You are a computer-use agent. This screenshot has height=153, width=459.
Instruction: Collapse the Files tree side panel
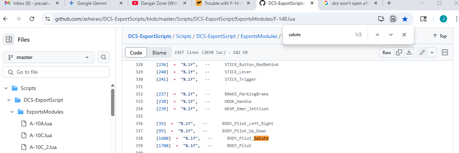coord(9,39)
